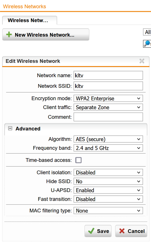Image resolution: width=151 pixels, height=247 pixels.
Task: Collapse the Advanced section minus icon
Action: [10, 128]
